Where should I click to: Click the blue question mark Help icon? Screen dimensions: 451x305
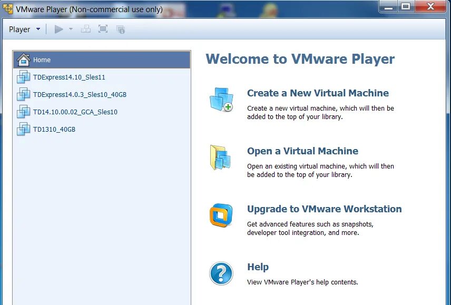coord(221,273)
